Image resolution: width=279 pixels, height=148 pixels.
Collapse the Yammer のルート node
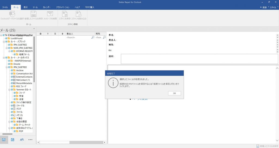[x=10, y=90]
